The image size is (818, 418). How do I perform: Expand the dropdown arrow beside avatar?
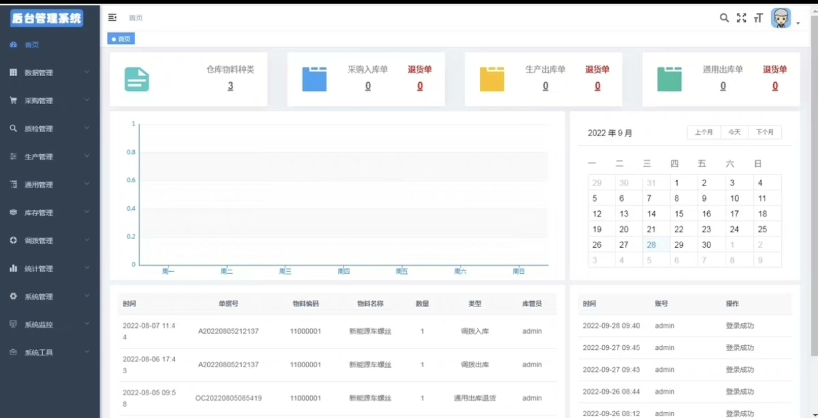(798, 23)
